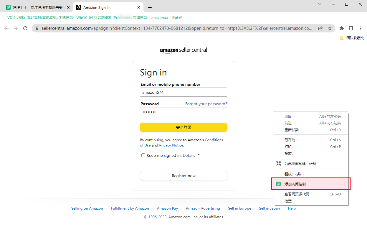Click the browser forward arrow

pyautogui.click(x=16, y=28)
